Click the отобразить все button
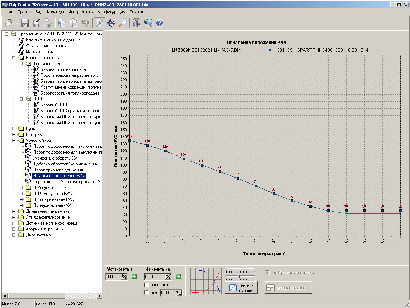 click(288, 288)
